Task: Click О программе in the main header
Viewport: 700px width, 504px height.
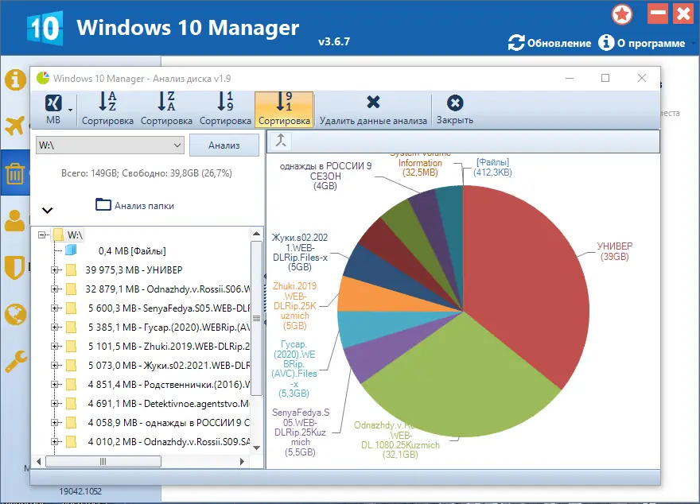Action: (642, 43)
